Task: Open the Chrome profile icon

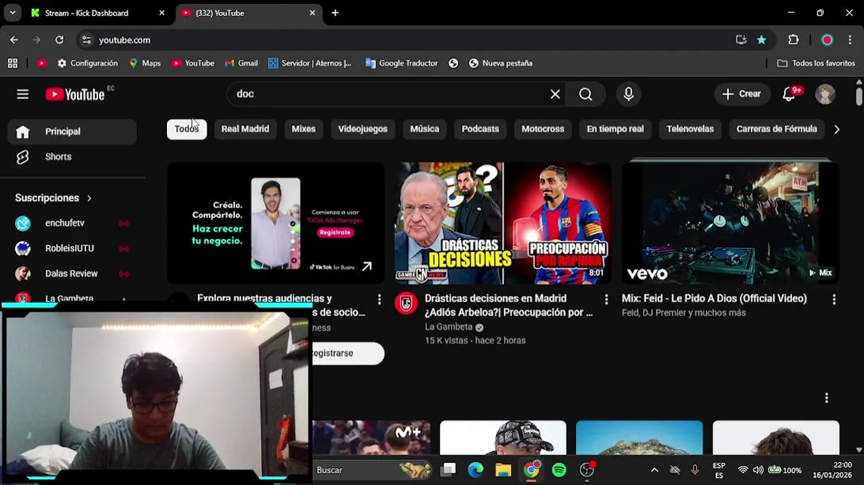Action: pos(827,40)
